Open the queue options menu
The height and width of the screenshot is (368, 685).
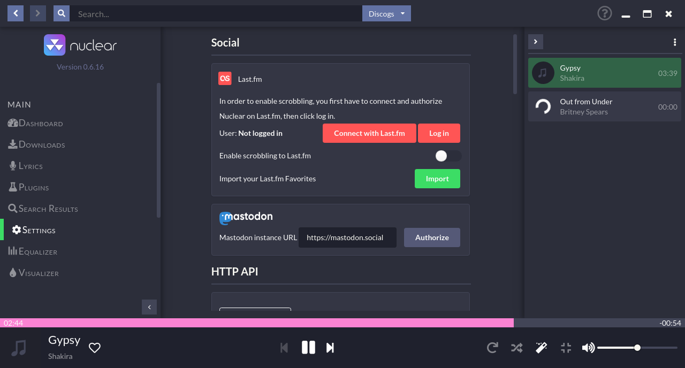674,42
